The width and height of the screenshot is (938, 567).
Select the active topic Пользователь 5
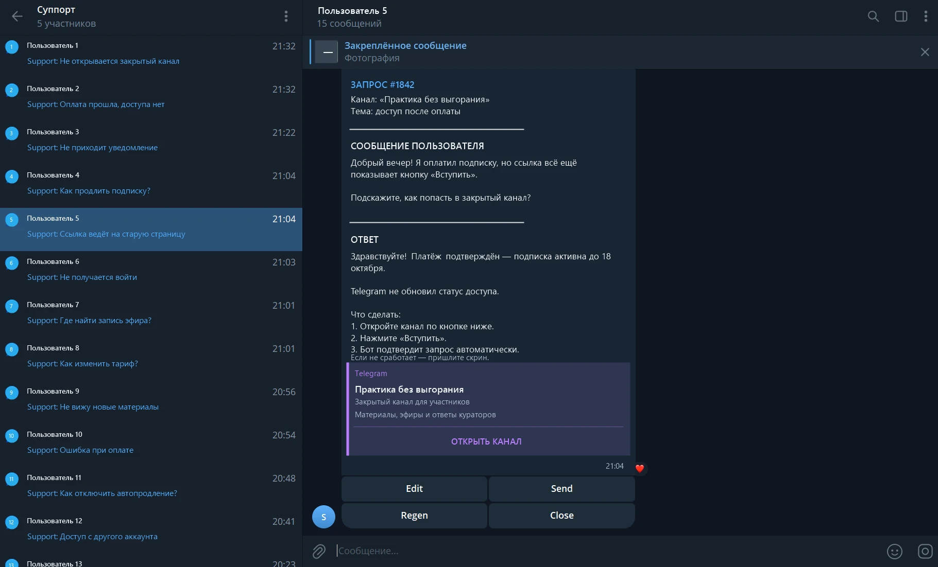click(151, 229)
